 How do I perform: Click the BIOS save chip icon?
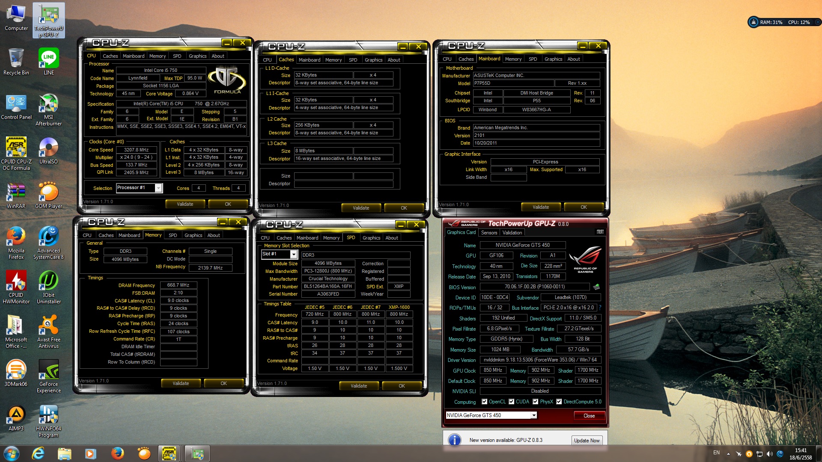pos(596,287)
